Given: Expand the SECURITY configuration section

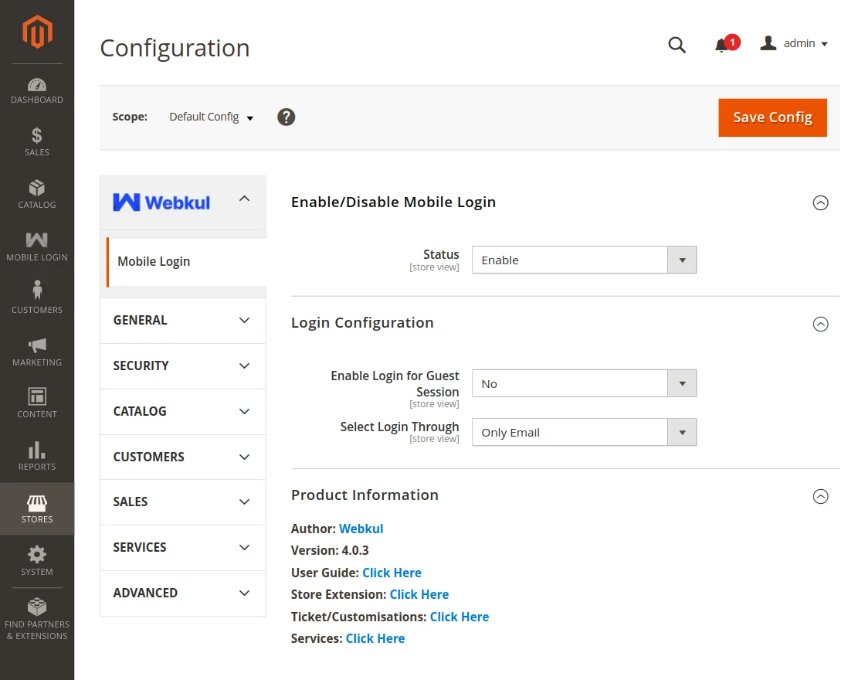Looking at the screenshot, I should pos(182,365).
